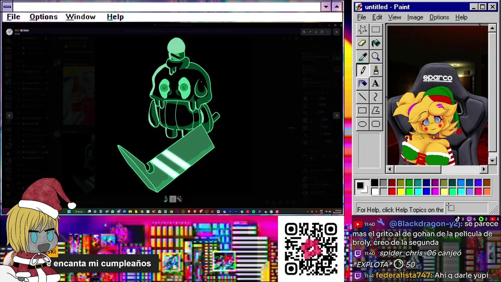The image size is (501, 282).
Task: Select the Text tool marked A
Action: coord(376,83)
